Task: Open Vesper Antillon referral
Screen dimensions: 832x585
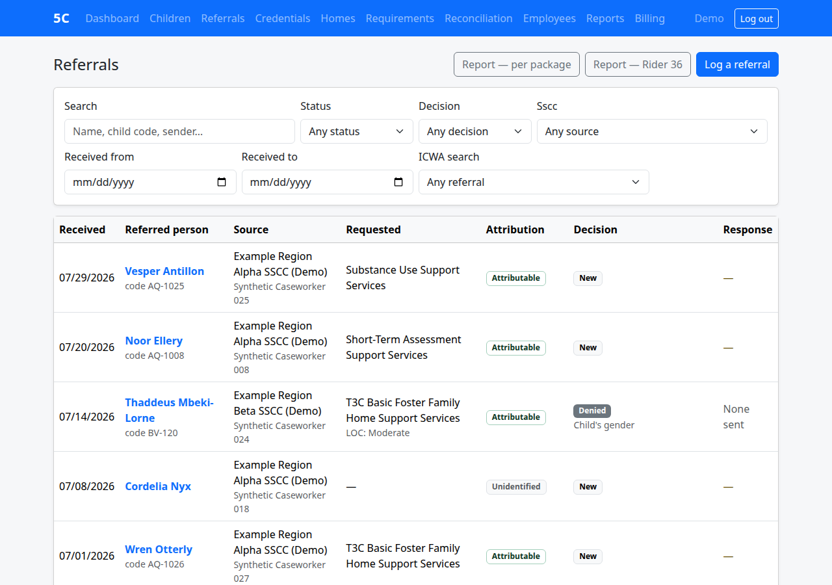Action: [164, 271]
